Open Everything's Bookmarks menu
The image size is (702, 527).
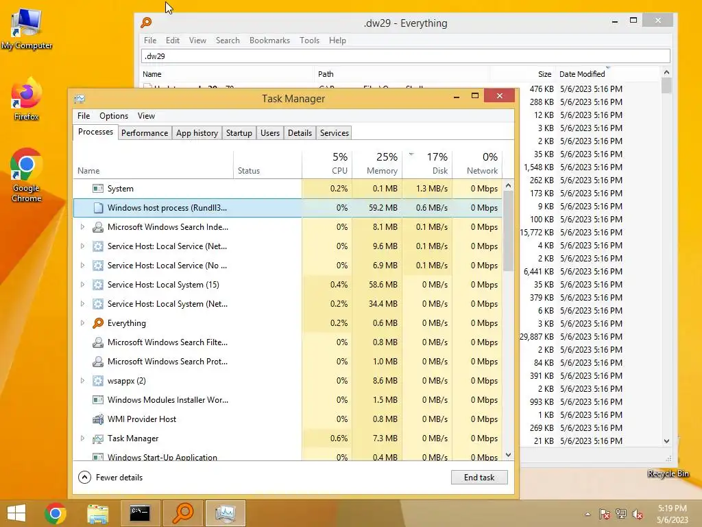269,40
